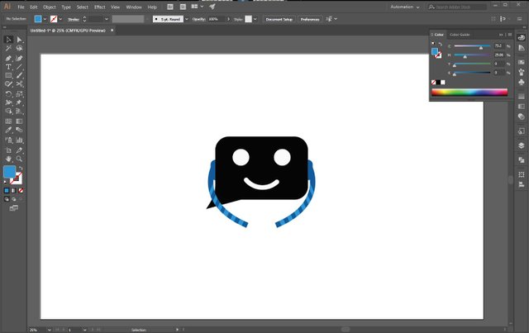Select the Selection tool (black arrow)
This screenshot has width=529, height=333.
[x=8, y=40]
